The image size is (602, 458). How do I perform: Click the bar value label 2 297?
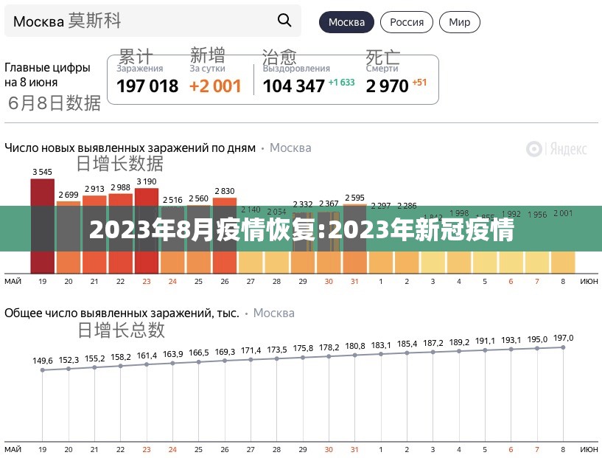pos(381,206)
